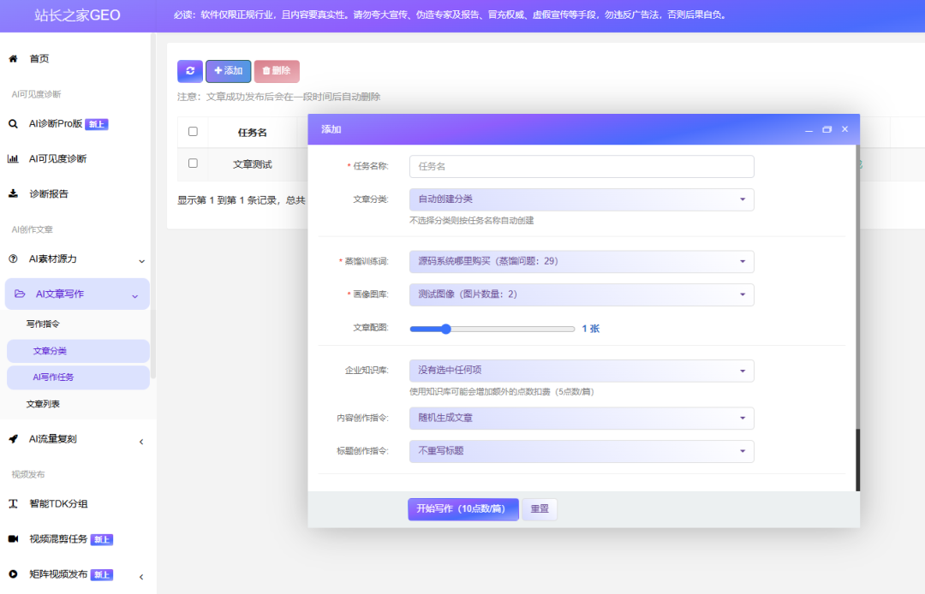Click into the 任务名称 input field
The image size is (925, 594).
[x=581, y=166]
